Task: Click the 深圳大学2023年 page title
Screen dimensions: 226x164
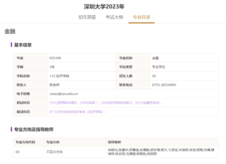Action: pyautogui.click(x=104, y=7)
